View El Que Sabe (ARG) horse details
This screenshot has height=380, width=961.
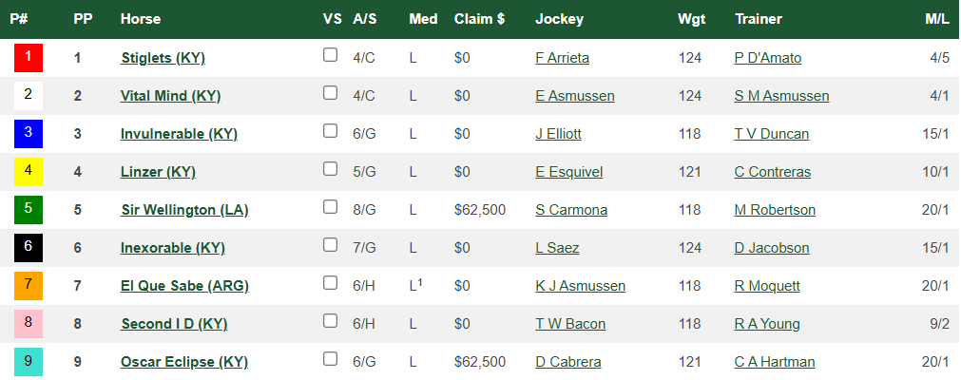click(184, 286)
